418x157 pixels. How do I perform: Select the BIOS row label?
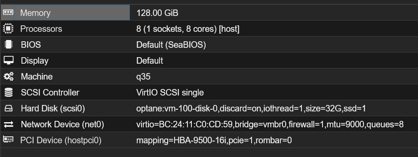[31, 45]
